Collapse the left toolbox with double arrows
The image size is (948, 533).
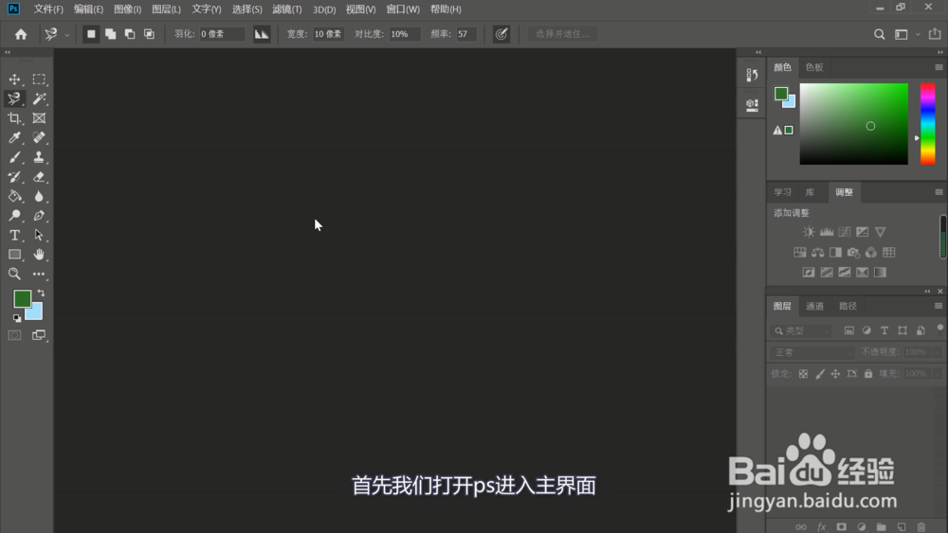(x=8, y=52)
